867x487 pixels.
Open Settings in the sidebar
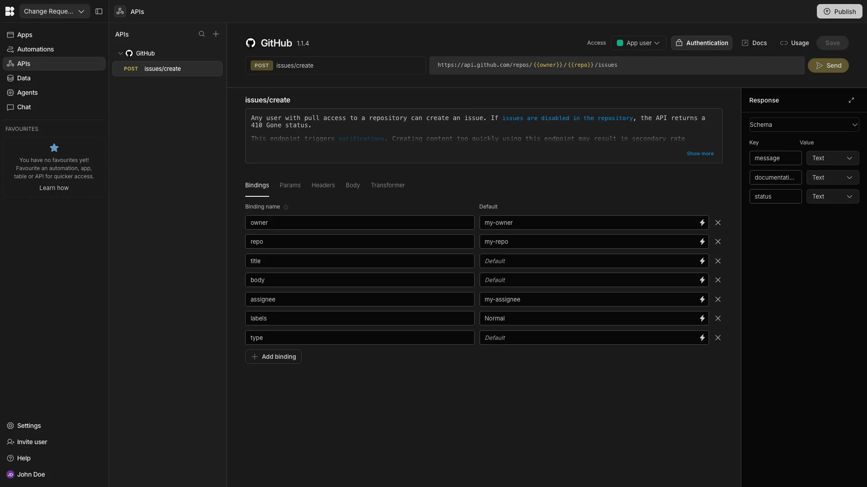click(x=54, y=426)
